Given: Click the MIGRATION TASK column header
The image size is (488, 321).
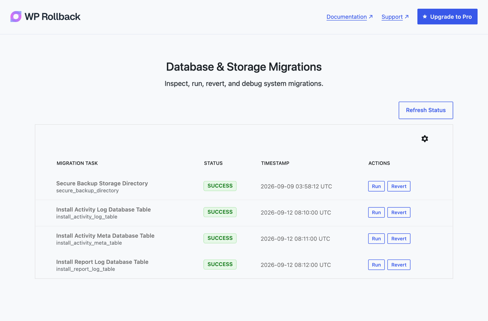Looking at the screenshot, I should coord(77,163).
